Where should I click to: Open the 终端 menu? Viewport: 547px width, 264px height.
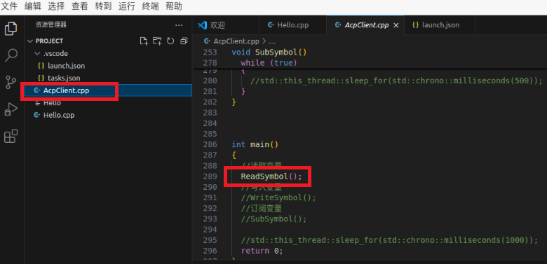point(150,6)
